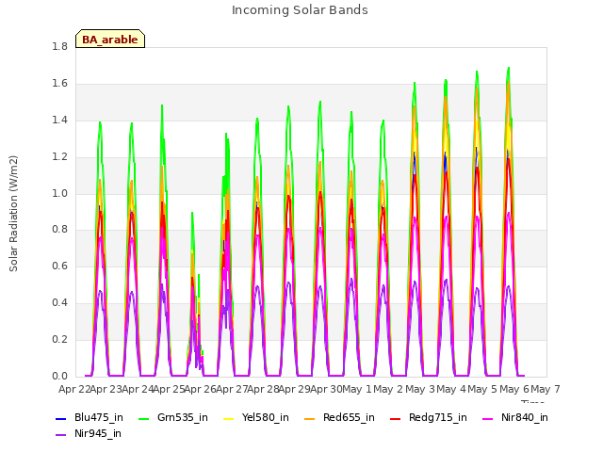Click the May 1 x-axis tick label
The width and height of the screenshot is (603, 452).
[x=357, y=389]
